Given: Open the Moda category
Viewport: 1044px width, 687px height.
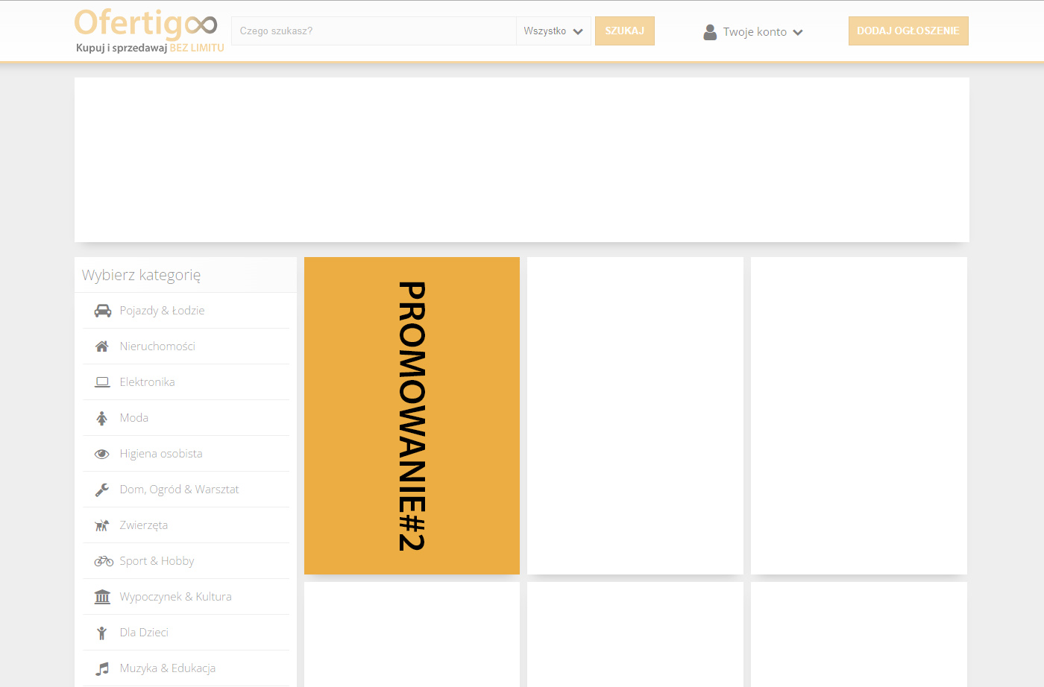Looking at the screenshot, I should point(134,418).
